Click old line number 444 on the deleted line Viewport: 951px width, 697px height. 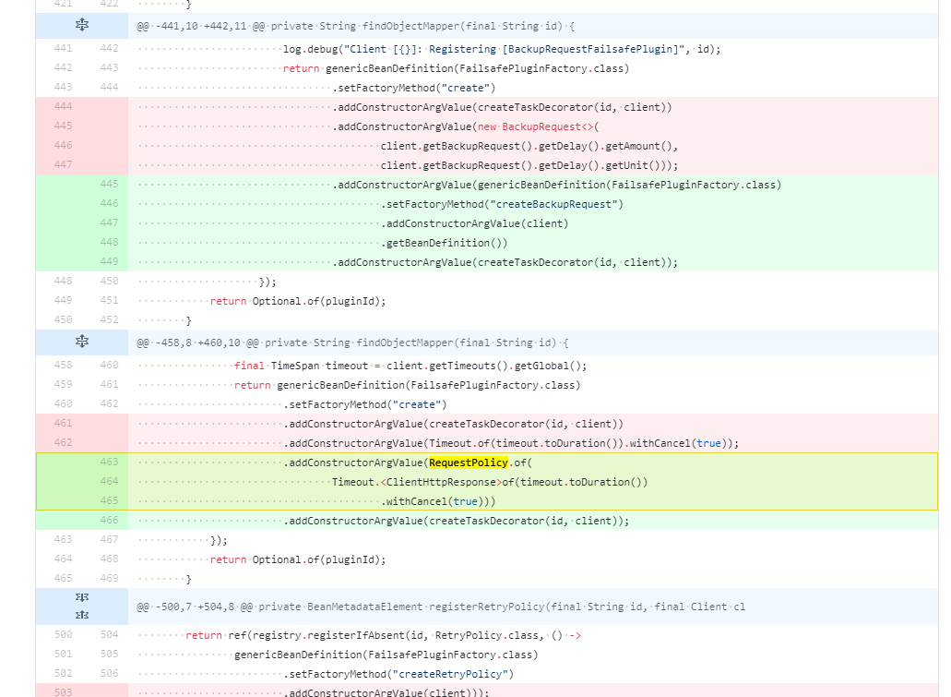pos(62,106)
